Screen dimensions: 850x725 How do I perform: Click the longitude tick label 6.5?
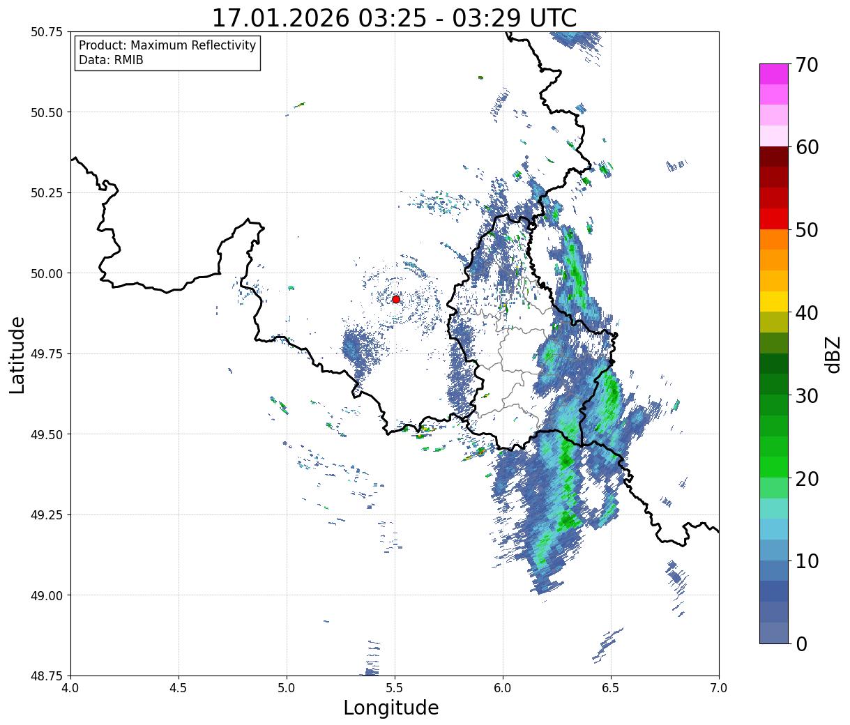(611, 687)
